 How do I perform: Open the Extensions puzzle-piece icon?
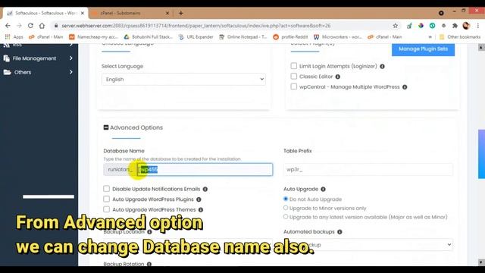tap(455, 26)
